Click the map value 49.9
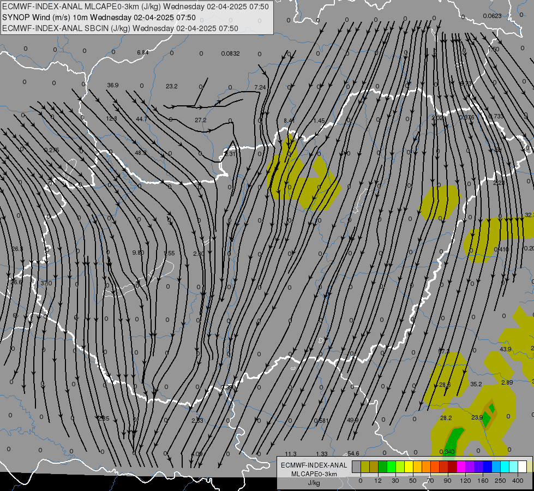This screenshot has height=491, width=534. pyautogui.click(x=352, y=420)
